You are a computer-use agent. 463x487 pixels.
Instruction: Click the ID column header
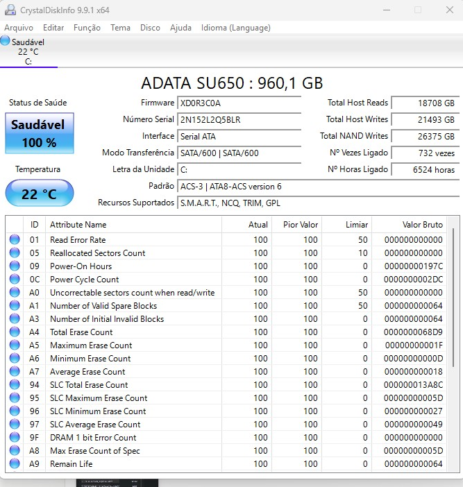(x=34, y=225)
